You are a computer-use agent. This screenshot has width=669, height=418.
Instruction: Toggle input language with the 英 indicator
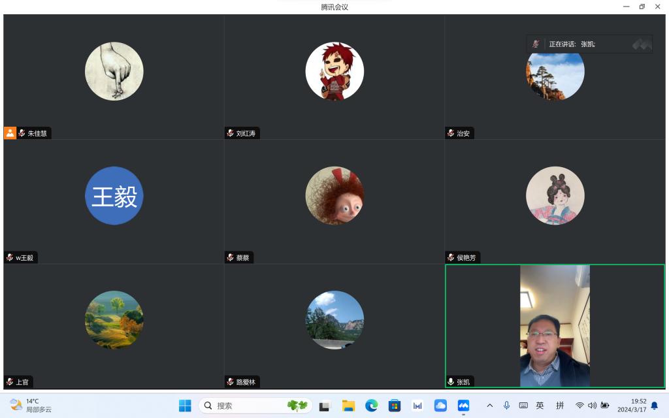(x=540, y=406)
